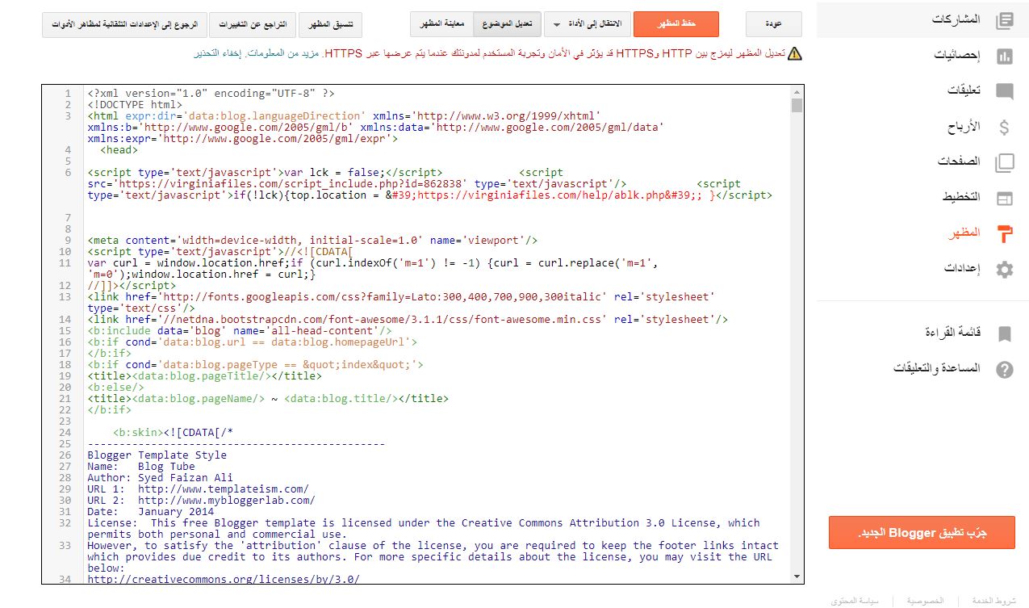Screen dimensions: 1029x608
Task: Click line number 13 in gutter
Action: 66,296
